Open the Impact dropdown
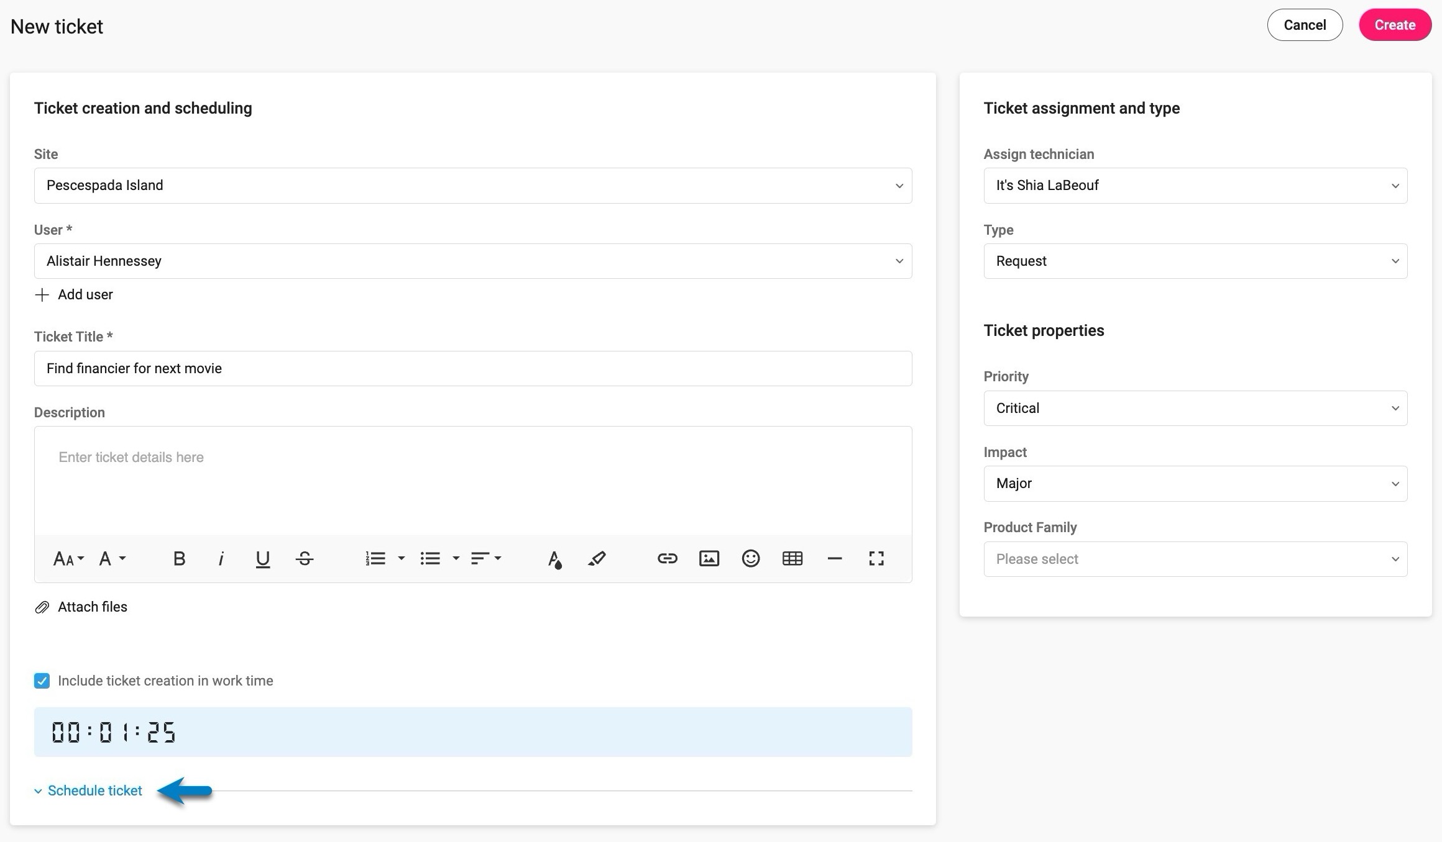Screen dimensions: 1442x842 pyautogui.click(x=1195, y=484)
